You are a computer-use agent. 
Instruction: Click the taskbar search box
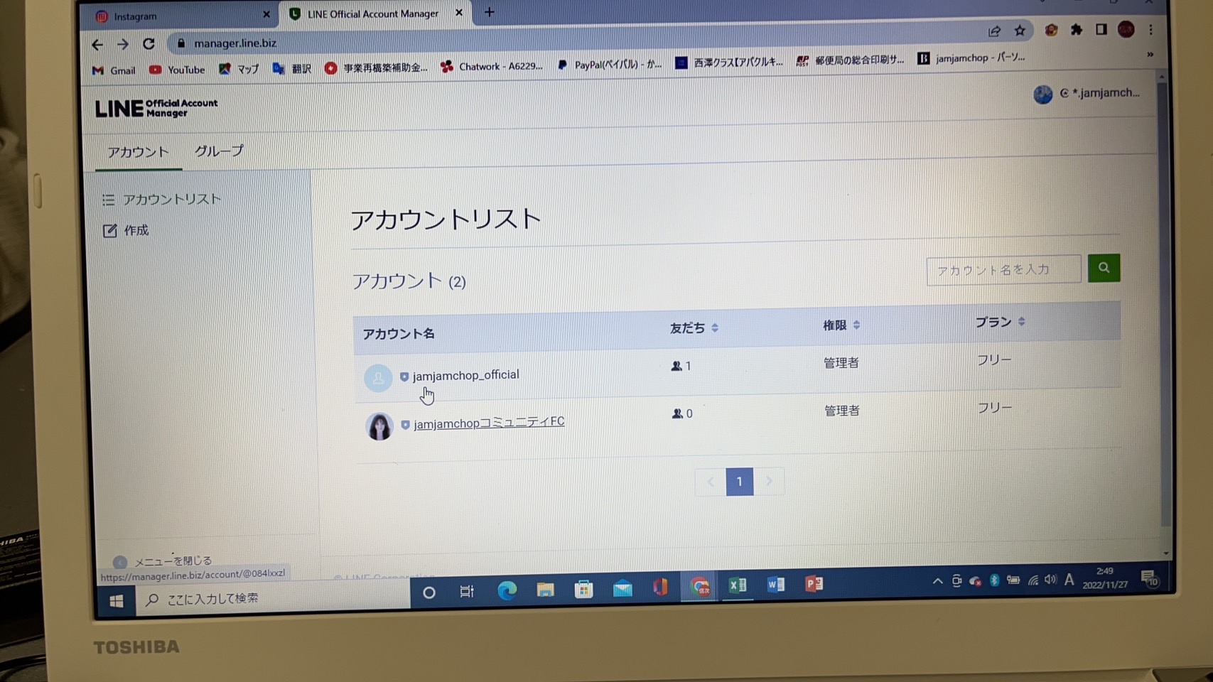point(273,597)
